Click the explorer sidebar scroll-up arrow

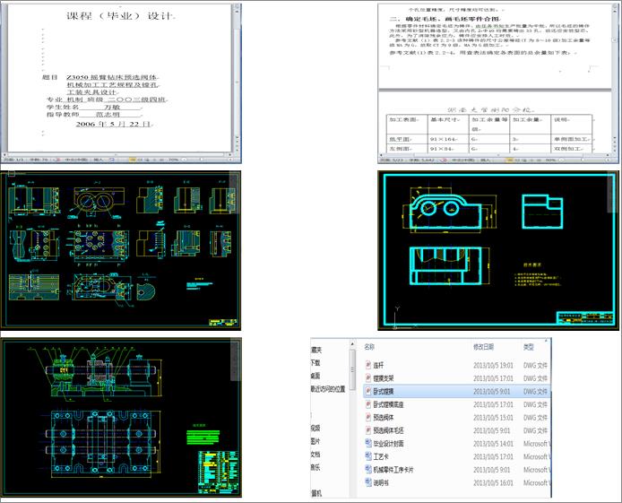click(x=352, y=343)
